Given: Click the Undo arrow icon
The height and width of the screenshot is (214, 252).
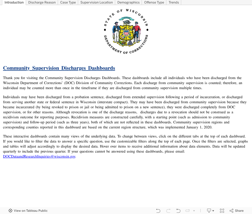Looking at the screenshot, I should tap(158, 211).
